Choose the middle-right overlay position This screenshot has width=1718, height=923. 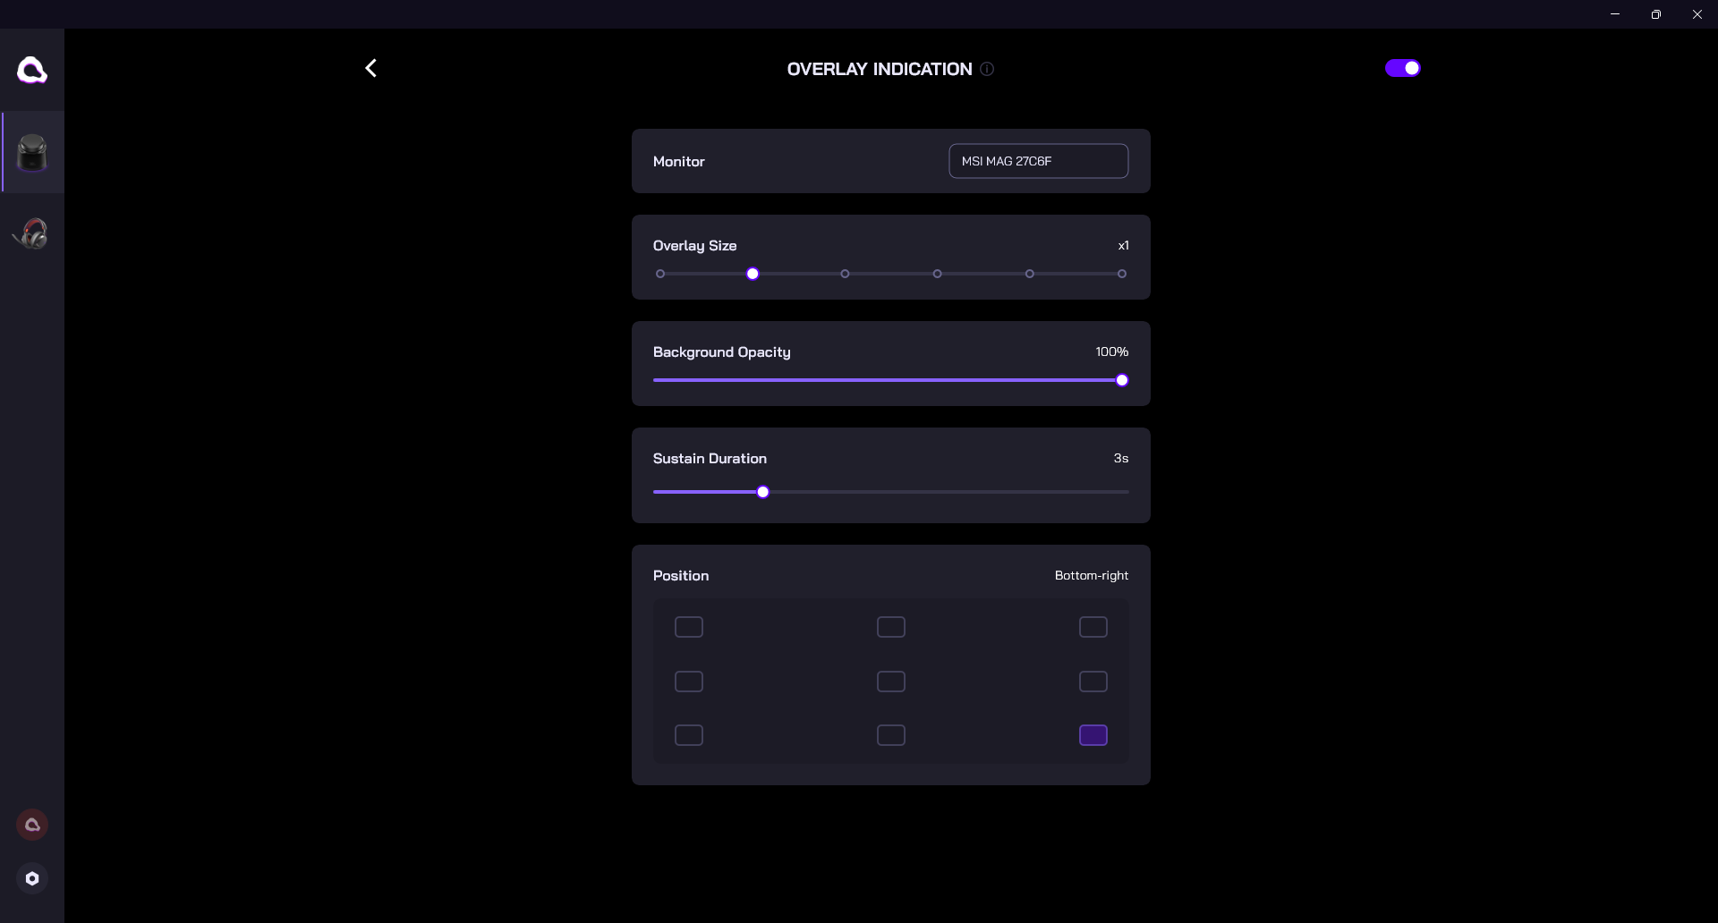tap(1093, 682)
